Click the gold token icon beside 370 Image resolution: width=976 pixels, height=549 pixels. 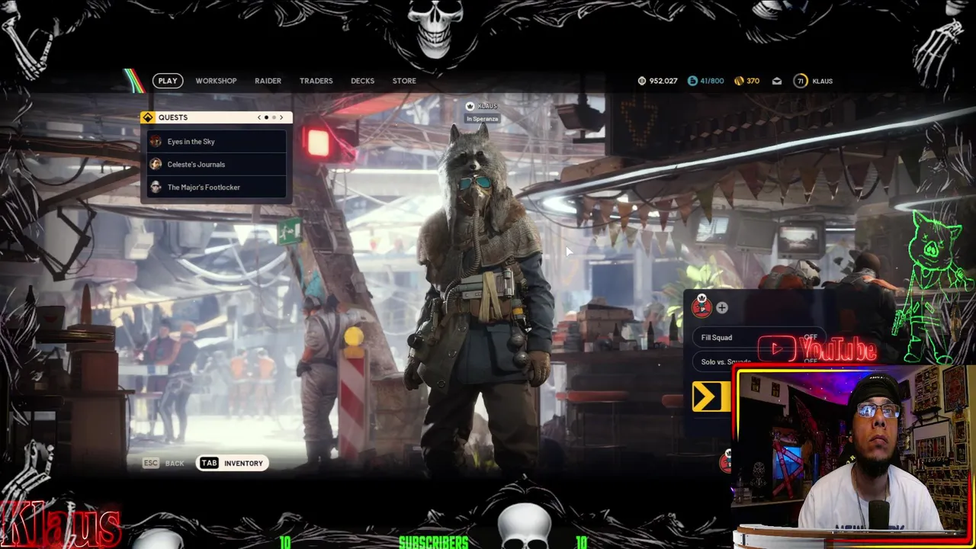click(x=739, y=81)
